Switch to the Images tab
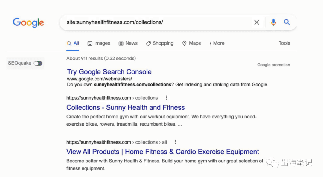 coord(99,43)
